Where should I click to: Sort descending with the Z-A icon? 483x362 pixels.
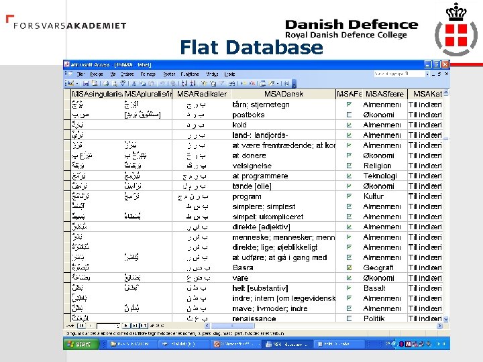193,83
